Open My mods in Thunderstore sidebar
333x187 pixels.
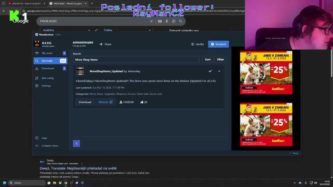pyautogui.click(x=50, y=53)
